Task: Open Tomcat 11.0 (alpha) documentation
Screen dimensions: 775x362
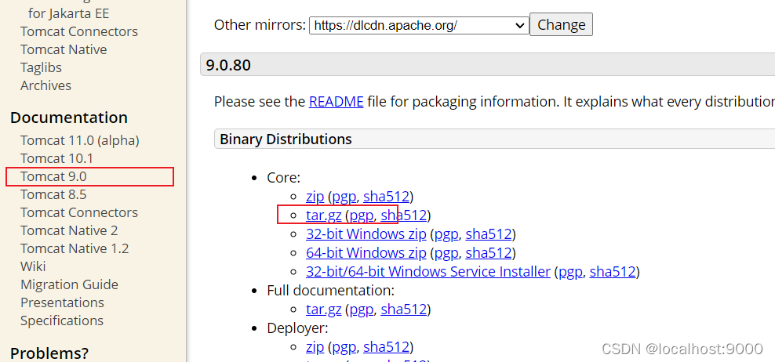Action: click(79, 141)
